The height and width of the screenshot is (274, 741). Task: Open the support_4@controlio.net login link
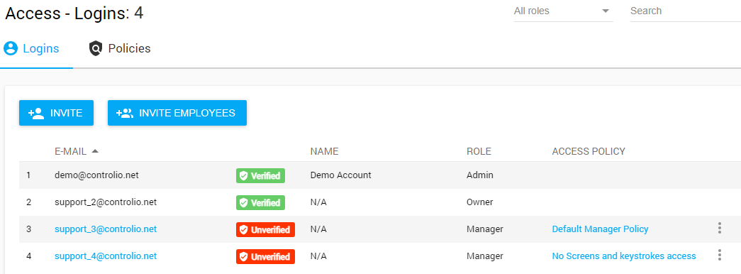pyautogui.click(x=106, y=256)
